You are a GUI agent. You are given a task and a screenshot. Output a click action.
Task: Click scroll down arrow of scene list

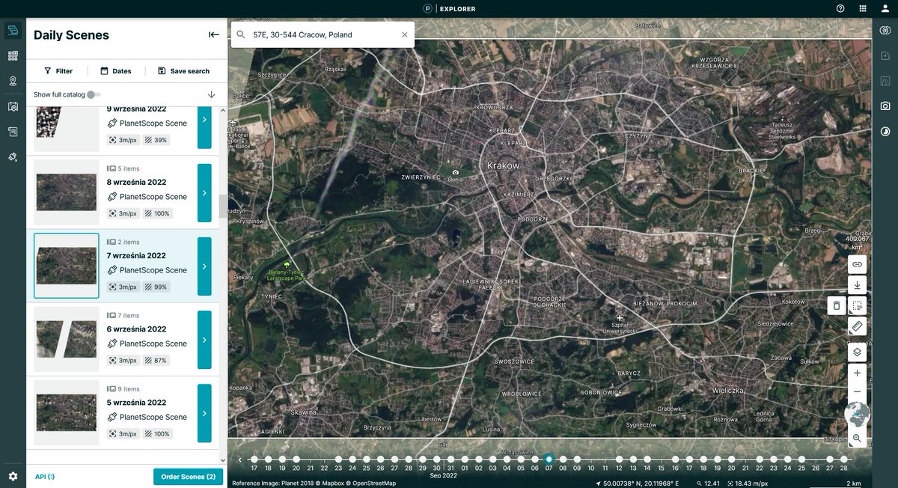pyautogui.click(x=222, y=460)
